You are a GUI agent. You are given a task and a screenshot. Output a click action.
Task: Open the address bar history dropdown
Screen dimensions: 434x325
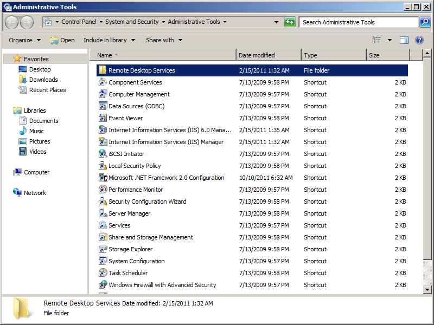pos(276,22)
